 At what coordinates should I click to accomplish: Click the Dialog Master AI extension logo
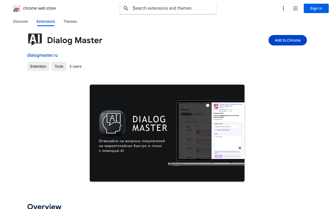tap(35, 39)
